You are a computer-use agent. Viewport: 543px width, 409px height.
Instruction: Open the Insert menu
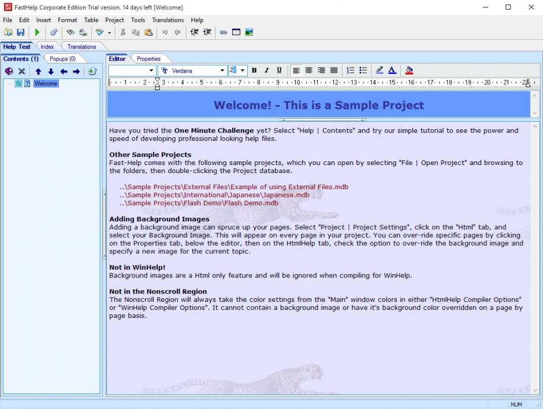click(43, 20)
